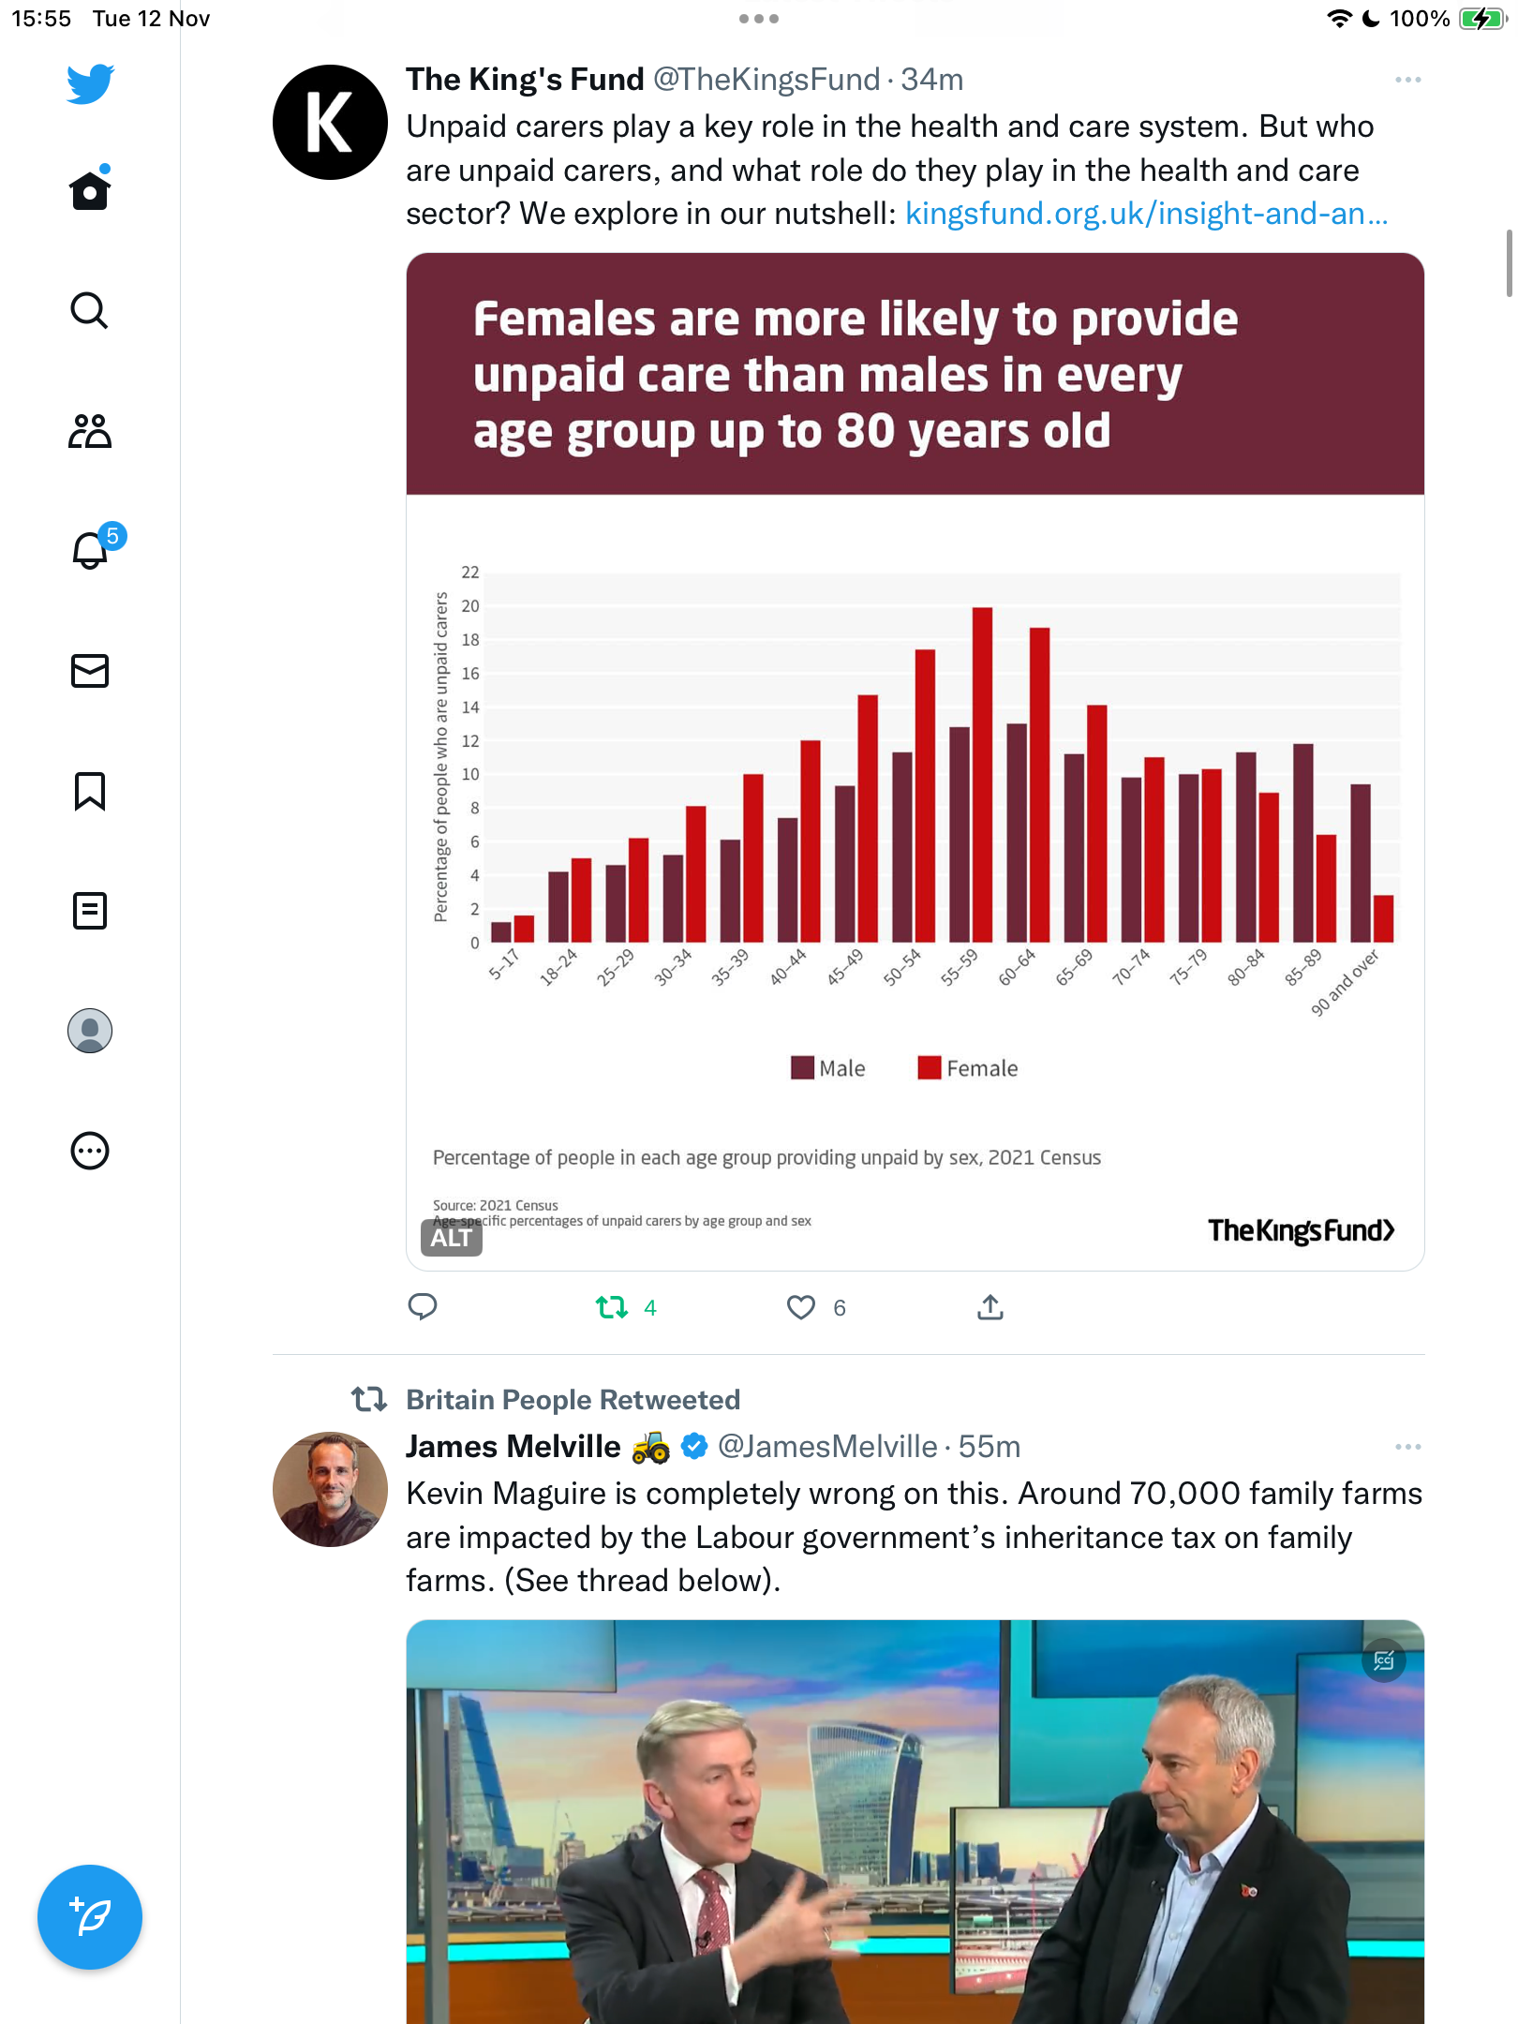1518x2024 pixels.
Task: Open the kingsfund.org.uk link
Action: coord(1146,214)
